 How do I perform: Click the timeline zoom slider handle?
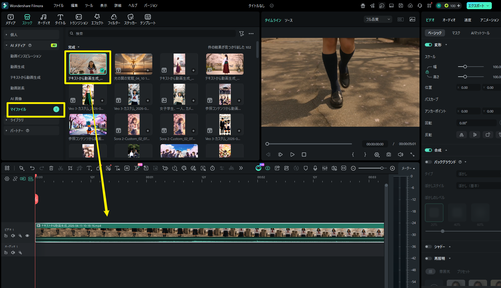(382, 168)
